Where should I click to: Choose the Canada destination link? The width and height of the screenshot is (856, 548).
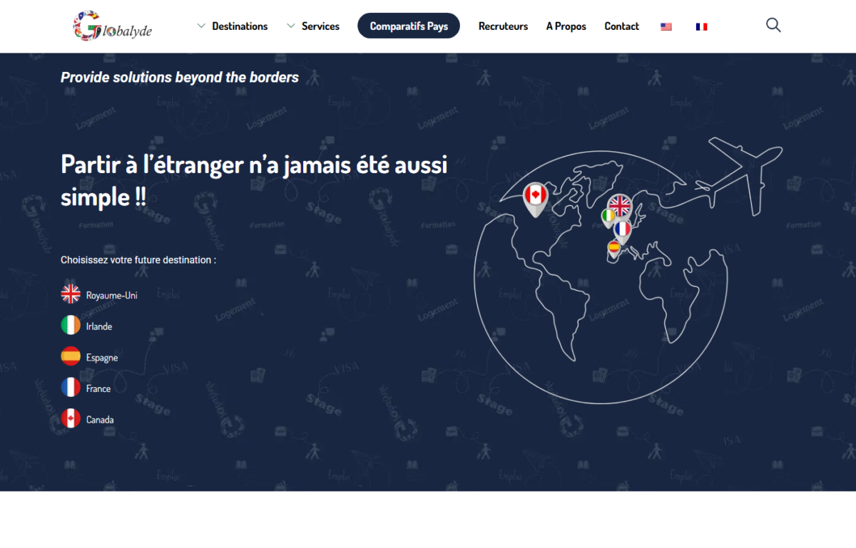100,420
